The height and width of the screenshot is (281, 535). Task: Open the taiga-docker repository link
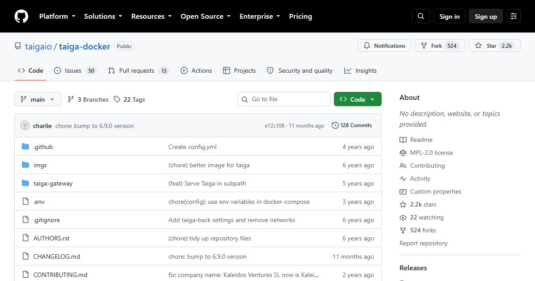pyautogui.click(x=85, y=46)
